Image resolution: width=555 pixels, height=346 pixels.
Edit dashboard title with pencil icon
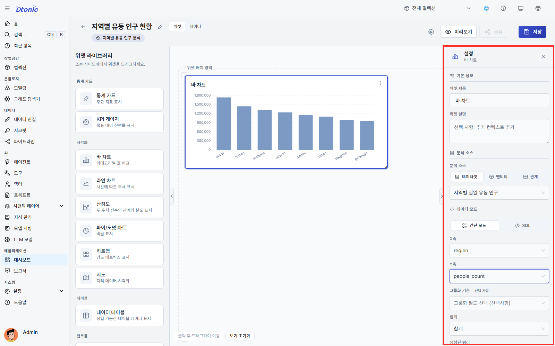click(x=160, y=27)
